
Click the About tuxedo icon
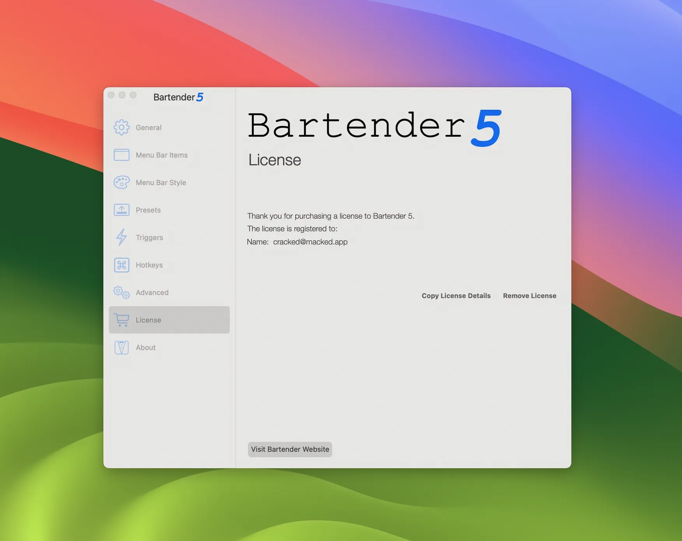point(121,348)
